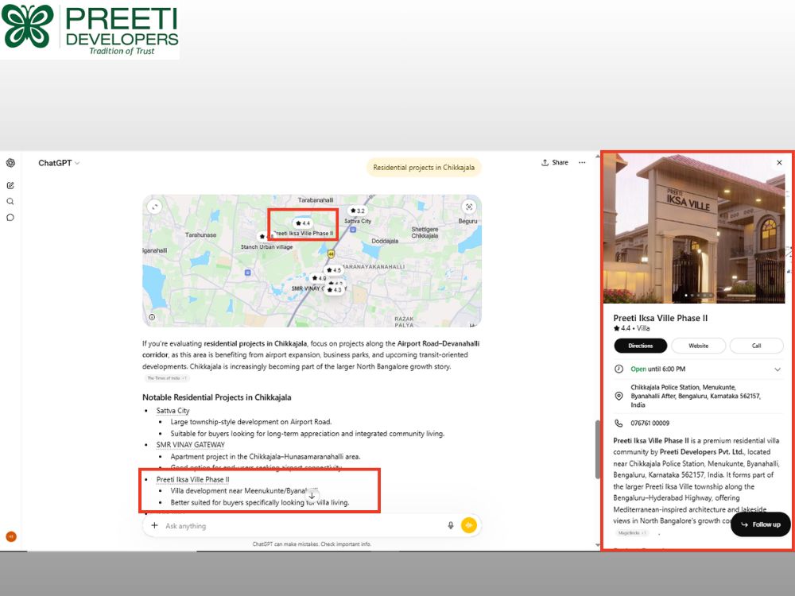Click the plus attach icon in prompt box

tap(154, 525)
